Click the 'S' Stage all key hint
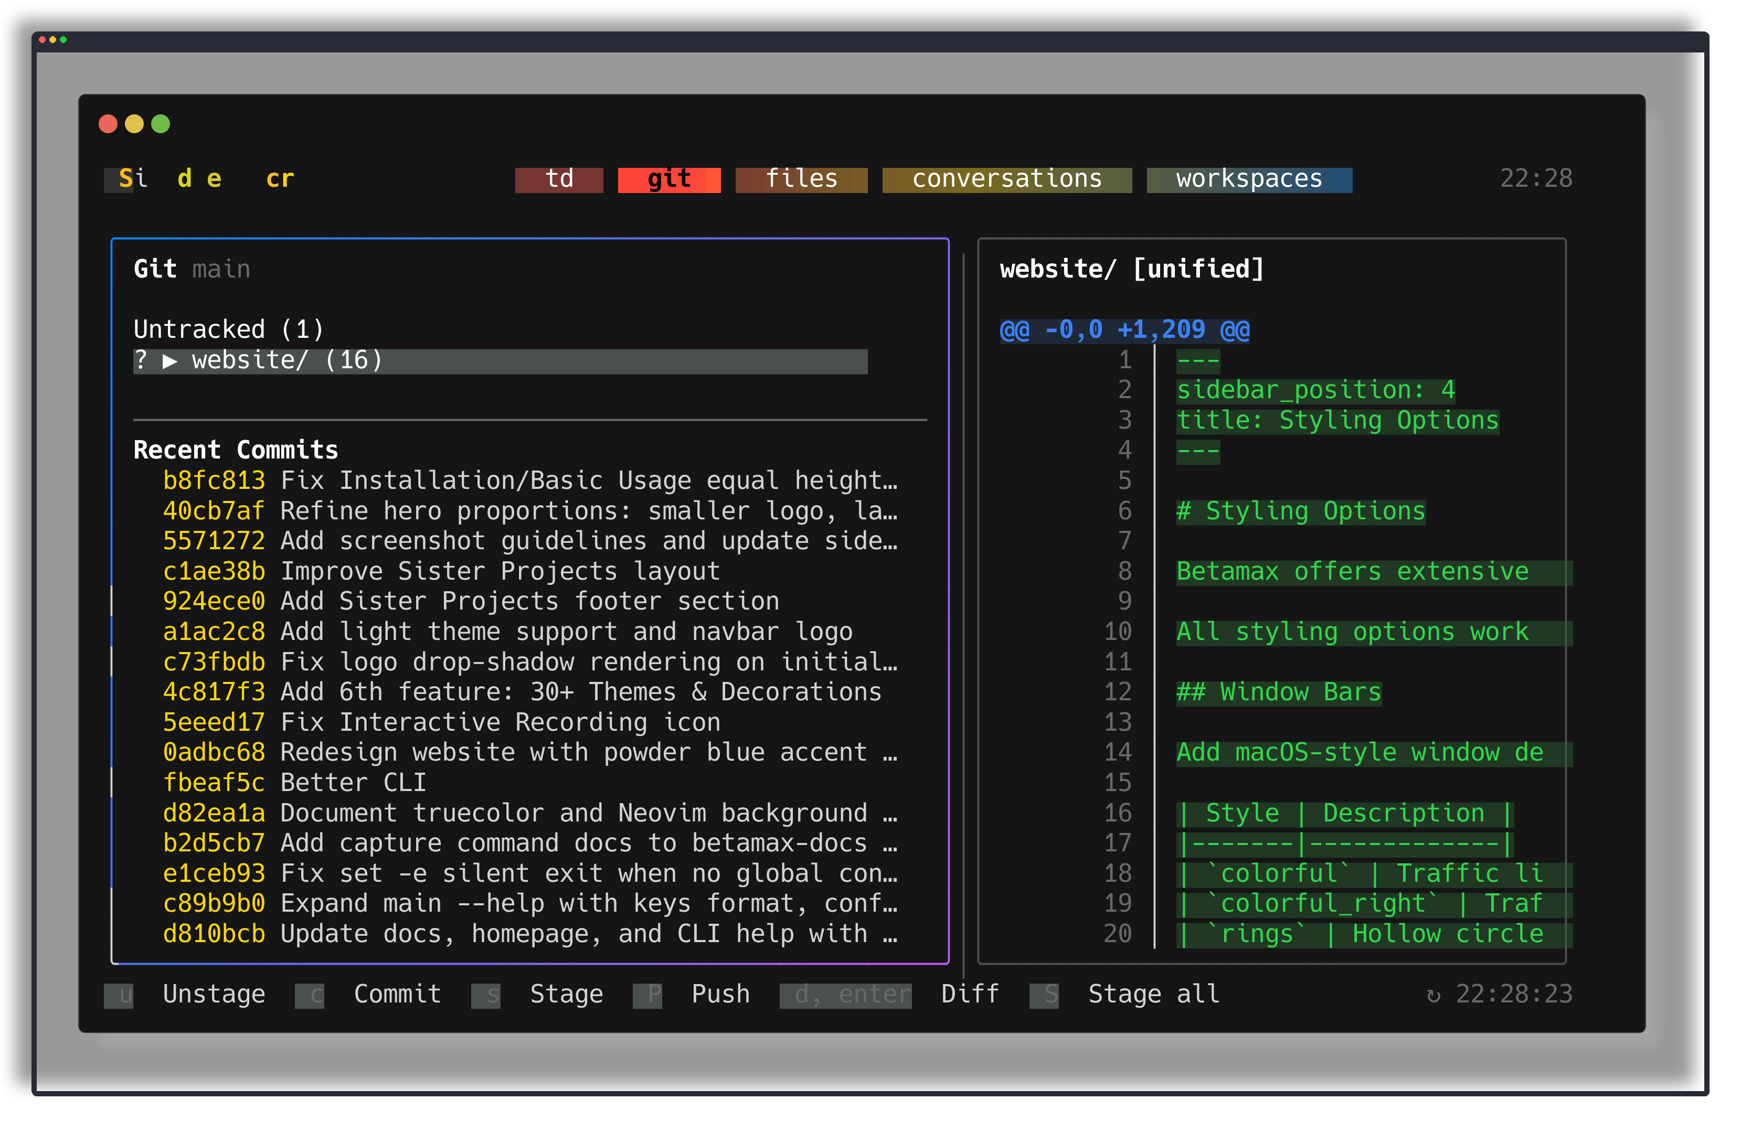This screenshot has width=1741, height=1132. (1044, 995)
